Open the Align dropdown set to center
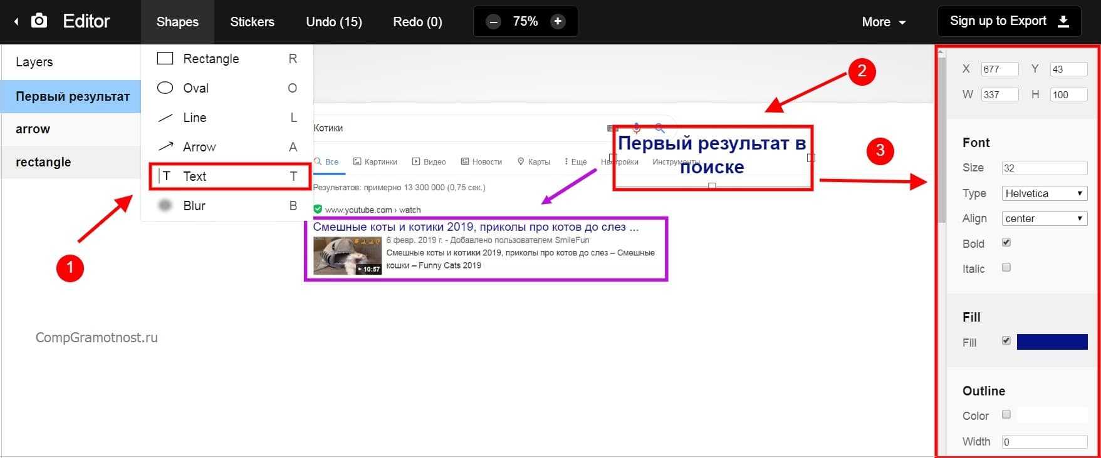The width and height of the screenshot is (1101, 458). pos(1044,218)
